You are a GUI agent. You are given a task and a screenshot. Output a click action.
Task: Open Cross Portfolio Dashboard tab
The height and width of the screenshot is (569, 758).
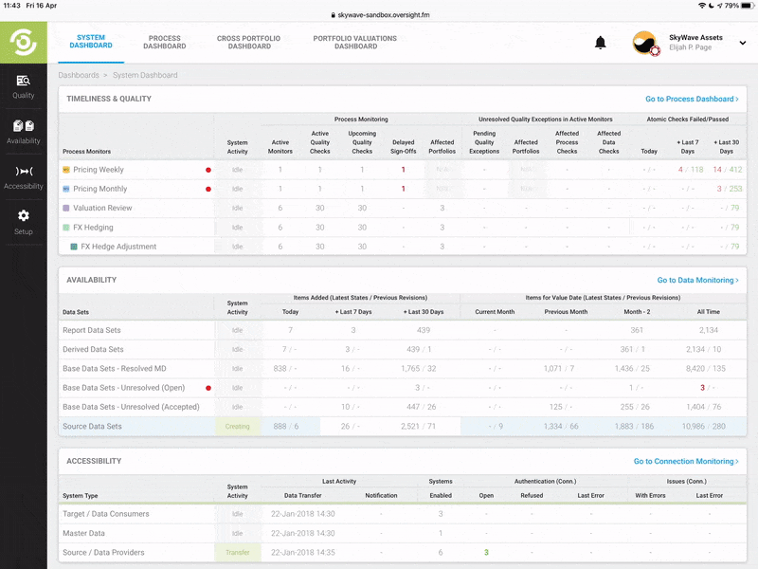pos(249,42)
